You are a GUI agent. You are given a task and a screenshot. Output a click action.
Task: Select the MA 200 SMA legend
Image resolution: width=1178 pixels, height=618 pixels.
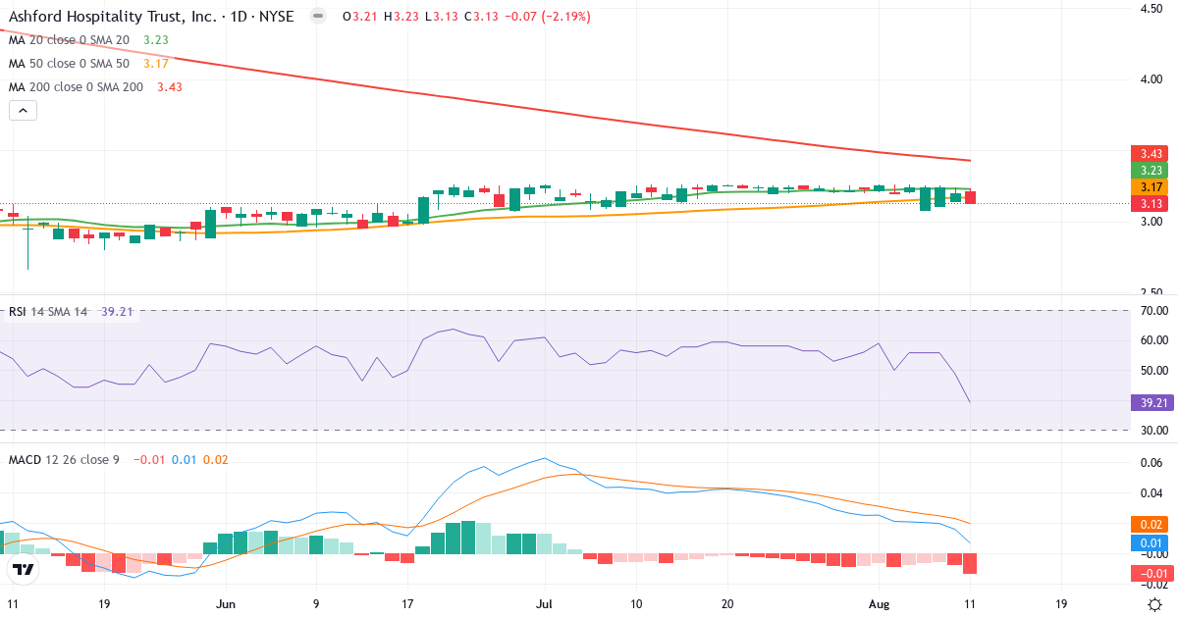pos(95,87)
